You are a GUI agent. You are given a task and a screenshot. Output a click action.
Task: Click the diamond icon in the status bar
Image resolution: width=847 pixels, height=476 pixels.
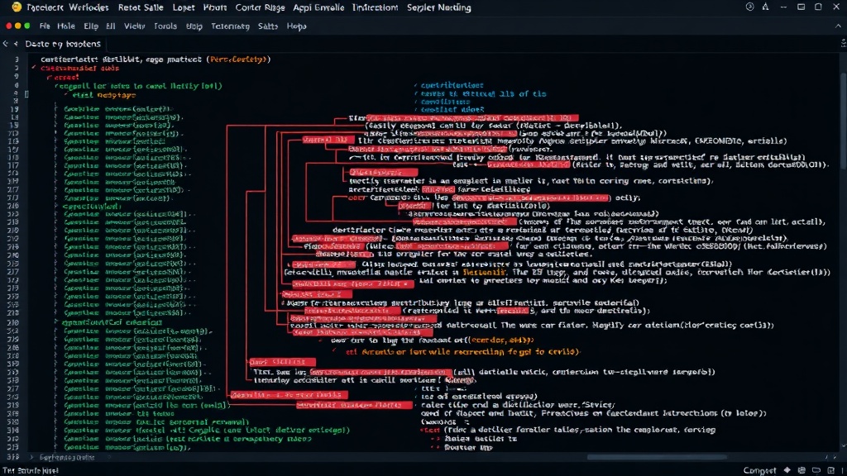787,470
